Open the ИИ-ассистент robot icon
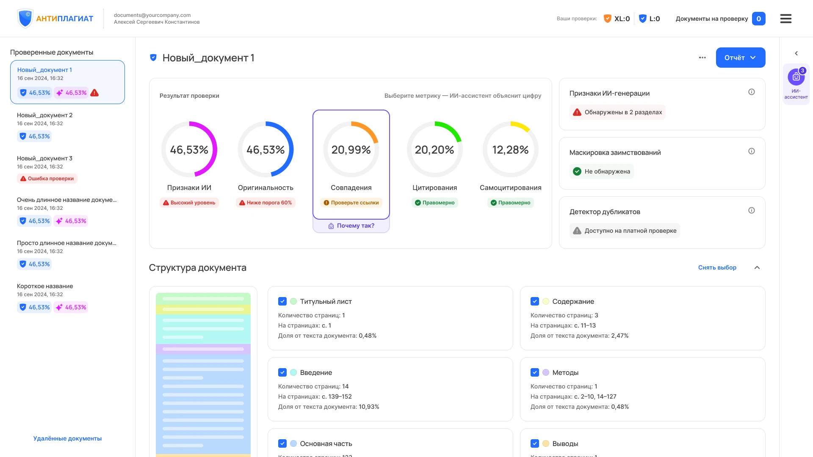The image size is (813, 457). (796, 77)
